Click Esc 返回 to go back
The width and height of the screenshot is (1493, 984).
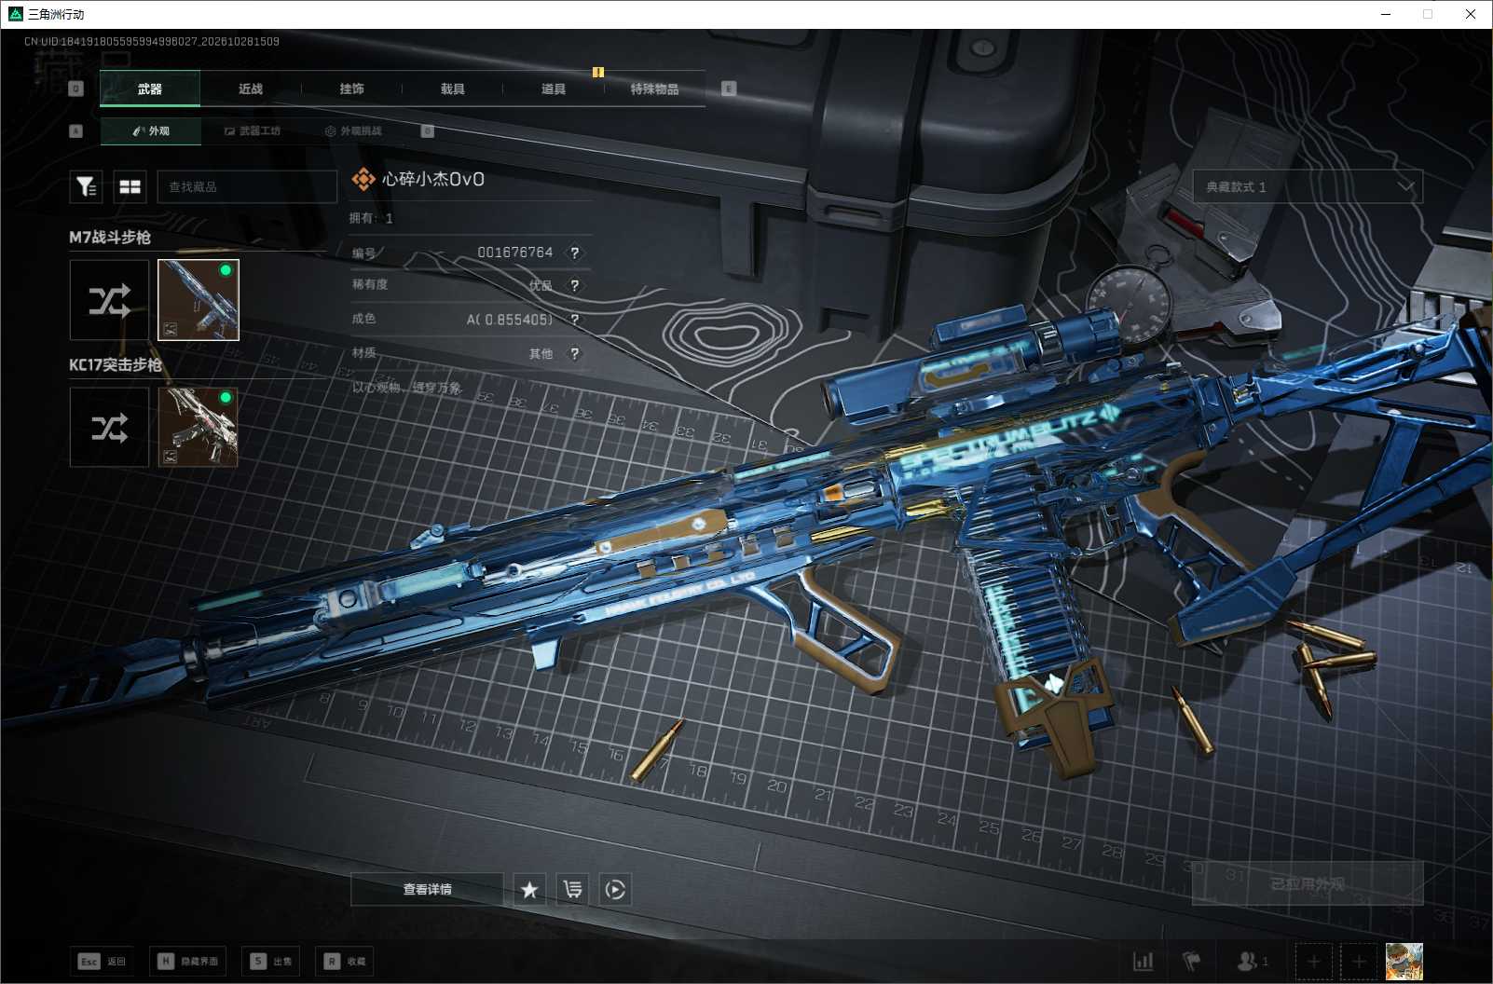click(103, 961)
